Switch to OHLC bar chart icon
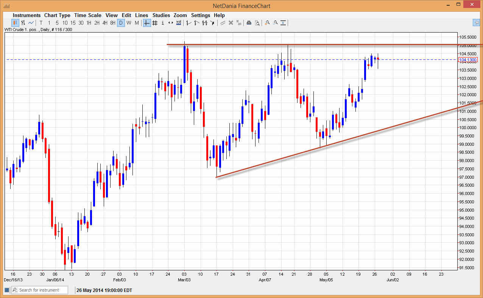The image size is (483, 298). (x=23, y=23)
